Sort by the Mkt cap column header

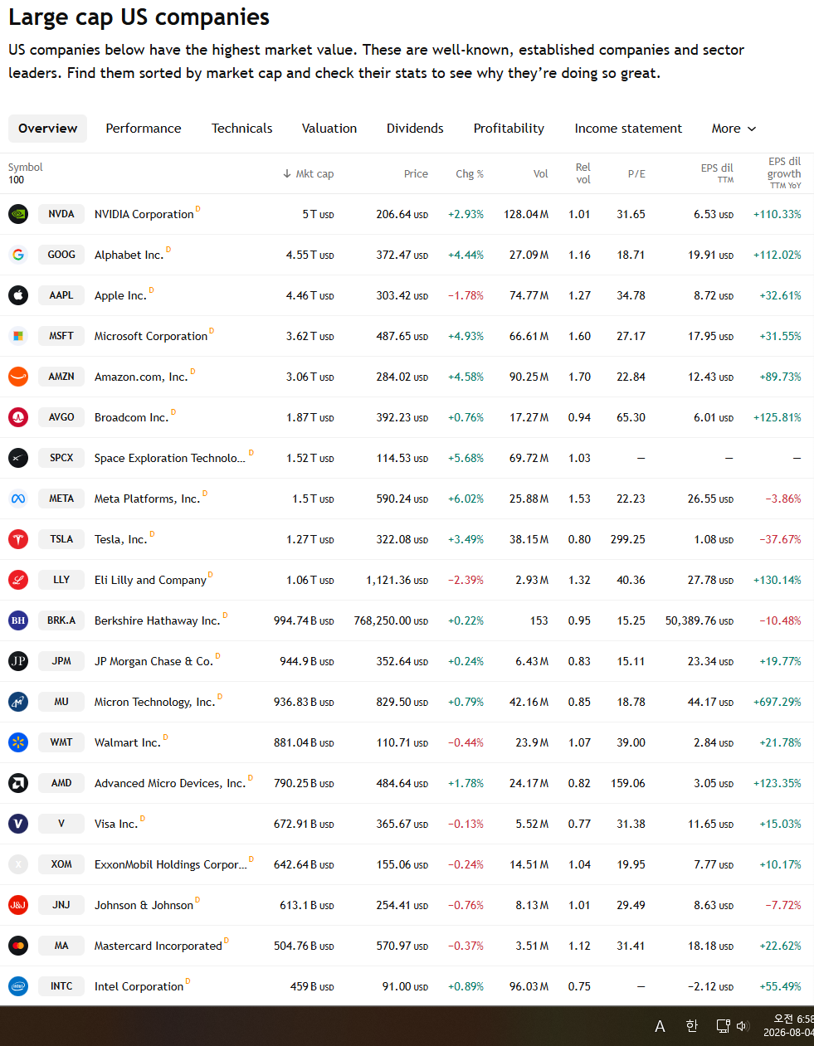(309, 174)
